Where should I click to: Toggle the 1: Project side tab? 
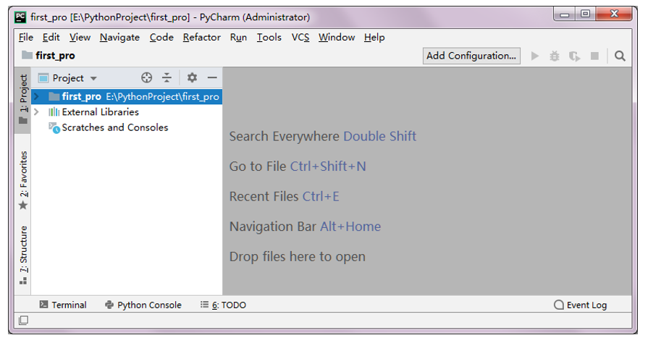[x=23, y=99]
